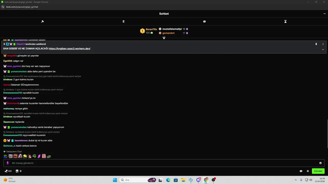Open the pinned messages pushpin tab

(43, 21)
